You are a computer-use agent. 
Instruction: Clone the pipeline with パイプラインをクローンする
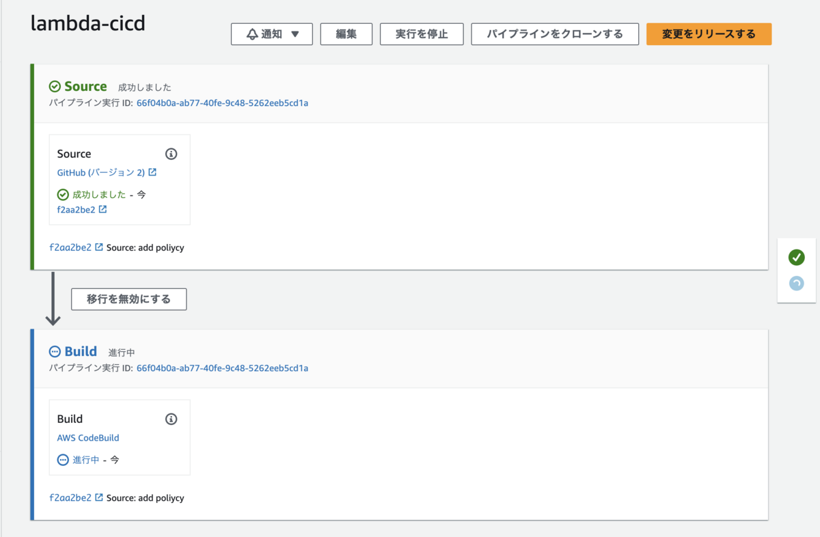click(555, 33)
